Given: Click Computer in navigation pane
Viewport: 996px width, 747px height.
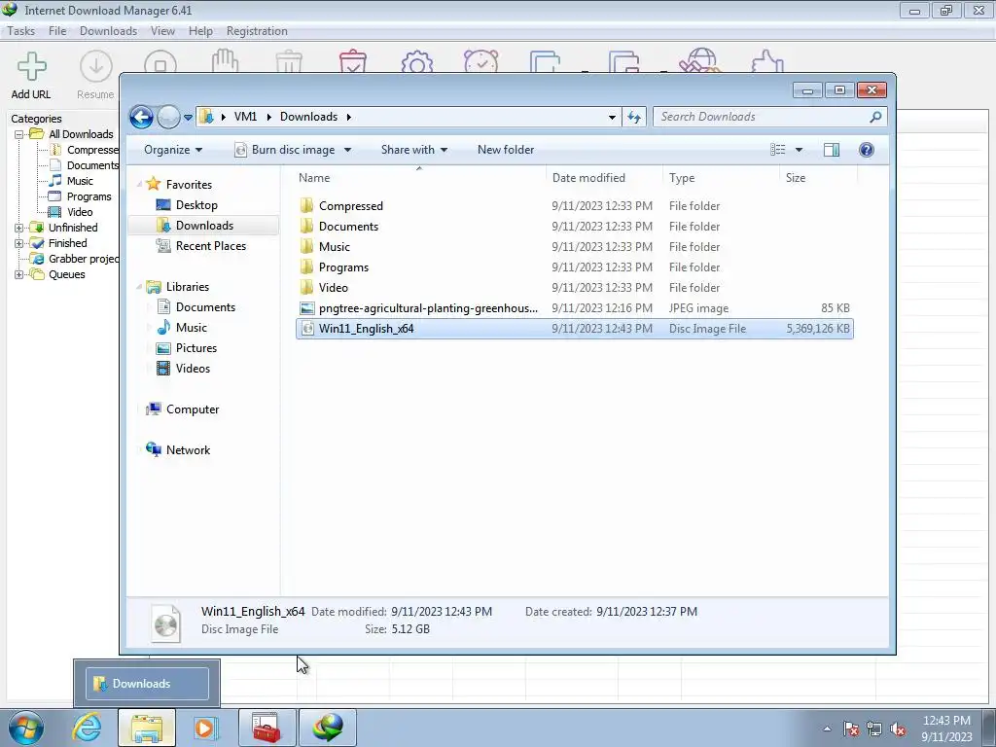Looking at the screenshot, I should point(182,409).
